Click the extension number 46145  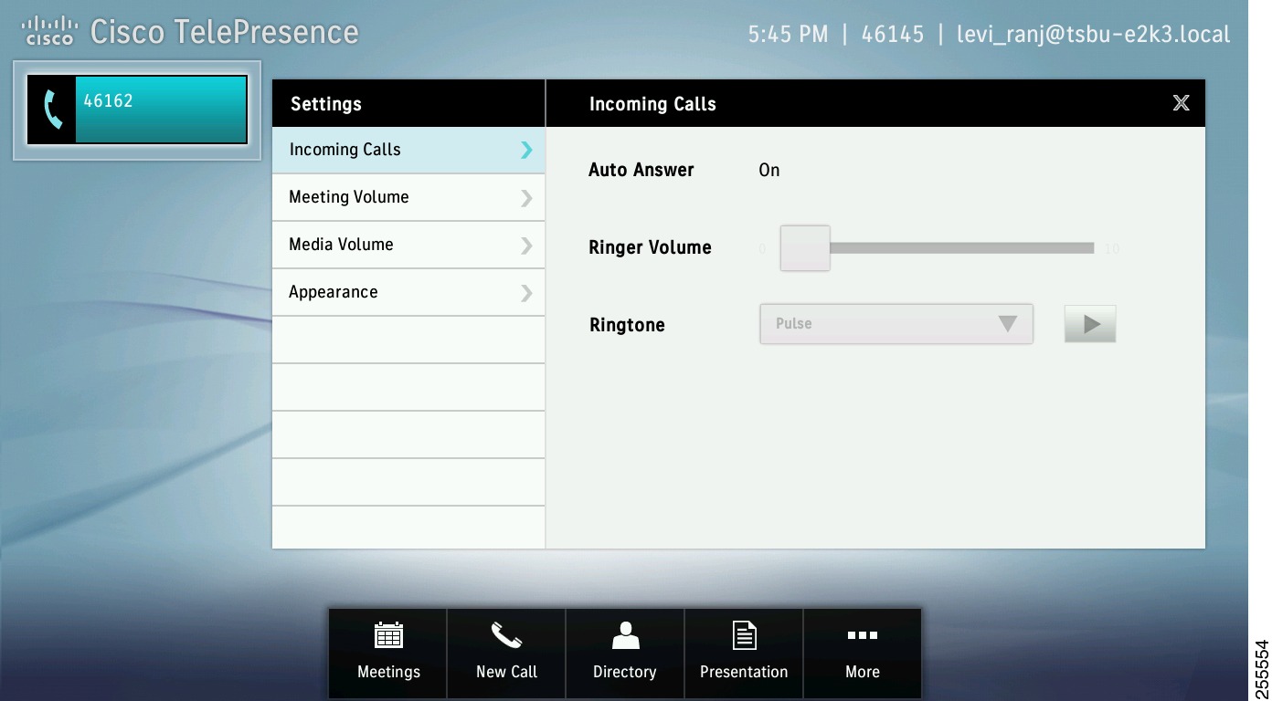(893, 35)
